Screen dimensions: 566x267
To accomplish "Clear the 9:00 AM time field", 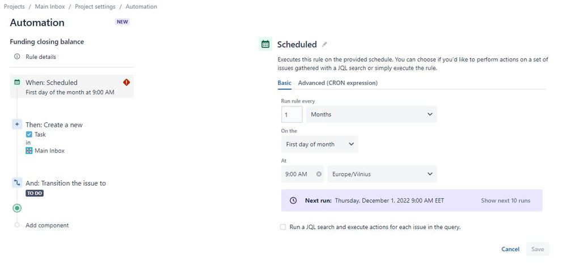I will click(x=319, y=174).
